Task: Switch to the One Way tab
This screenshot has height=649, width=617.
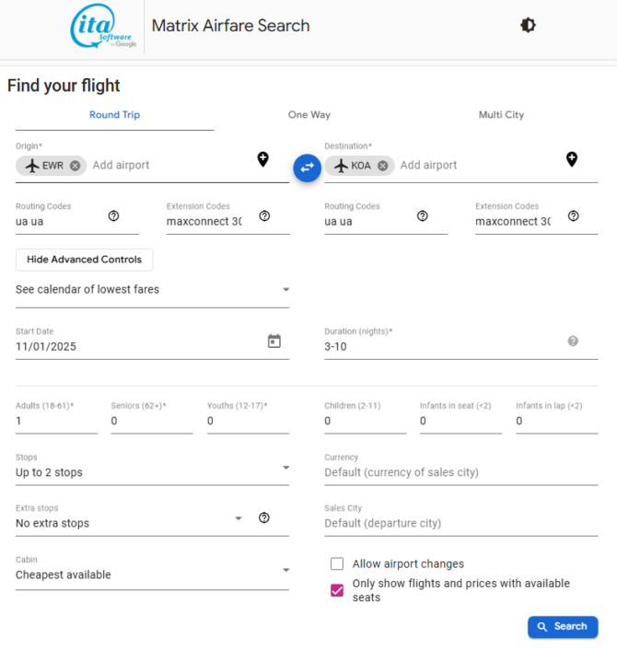Action: pos(308,115)
